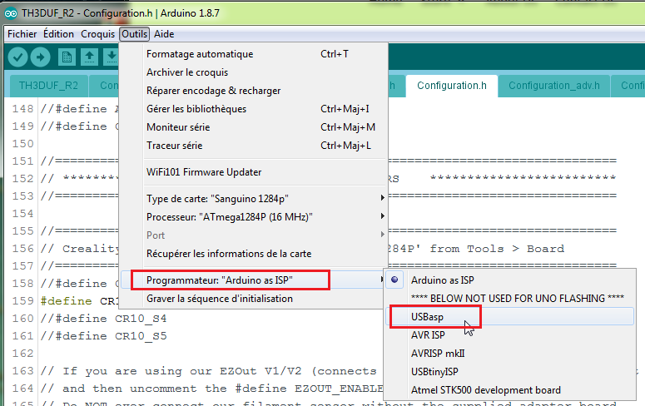Screen dimensions: 645x406
Task: Open Traceur série
Action: click(254, 146)
